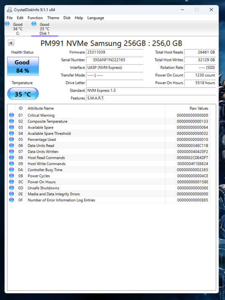The width and height of the screenshot is (225, 300).
Task: Select the Percentage Used attribute name
Action: (42, 139)
